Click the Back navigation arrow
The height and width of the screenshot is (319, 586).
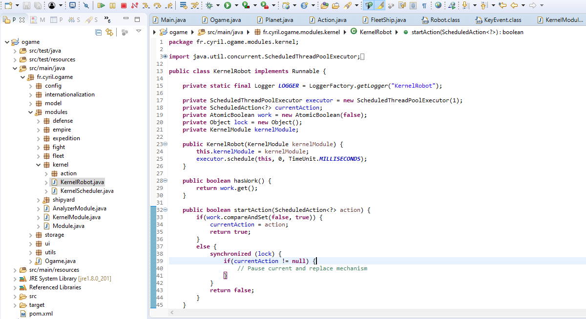click(514, 5)
